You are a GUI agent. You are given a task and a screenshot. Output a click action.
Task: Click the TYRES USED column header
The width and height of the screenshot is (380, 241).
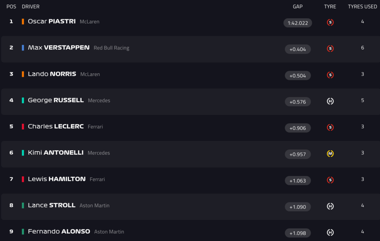click(x=362, y=7)
